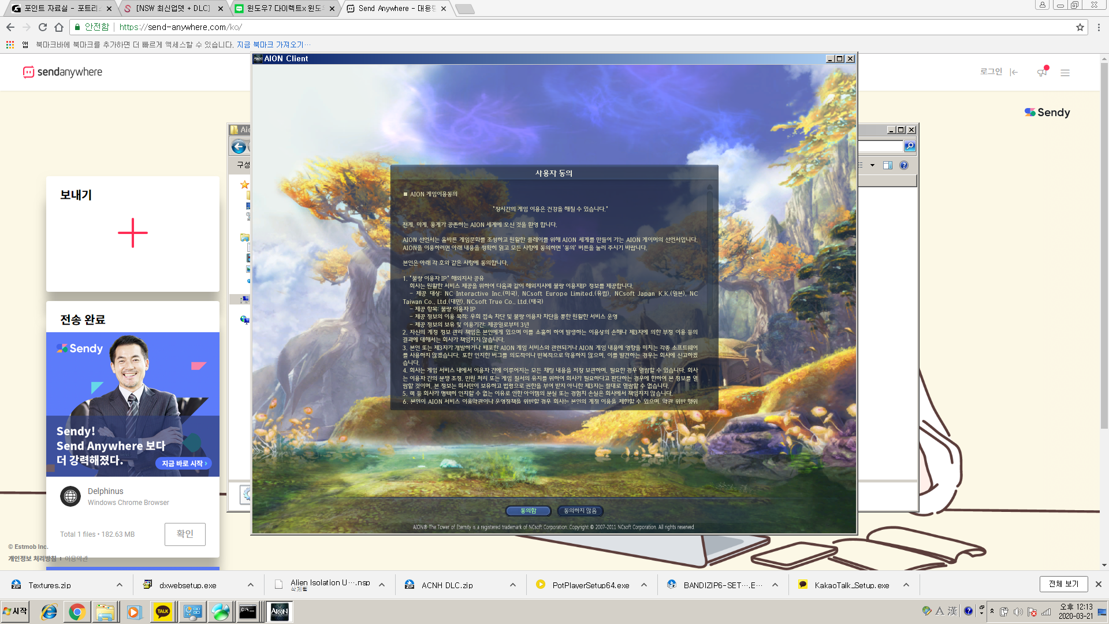
Task: Expand ACNH DLC.zip download options chevron
Action: 513,585
